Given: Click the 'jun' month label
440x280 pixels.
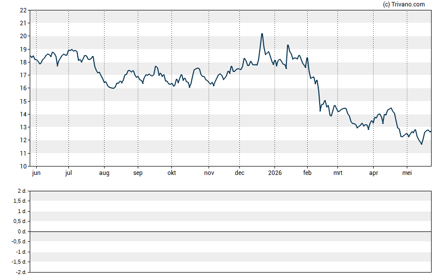Looking at the screenshot, I should coord(36,173).
